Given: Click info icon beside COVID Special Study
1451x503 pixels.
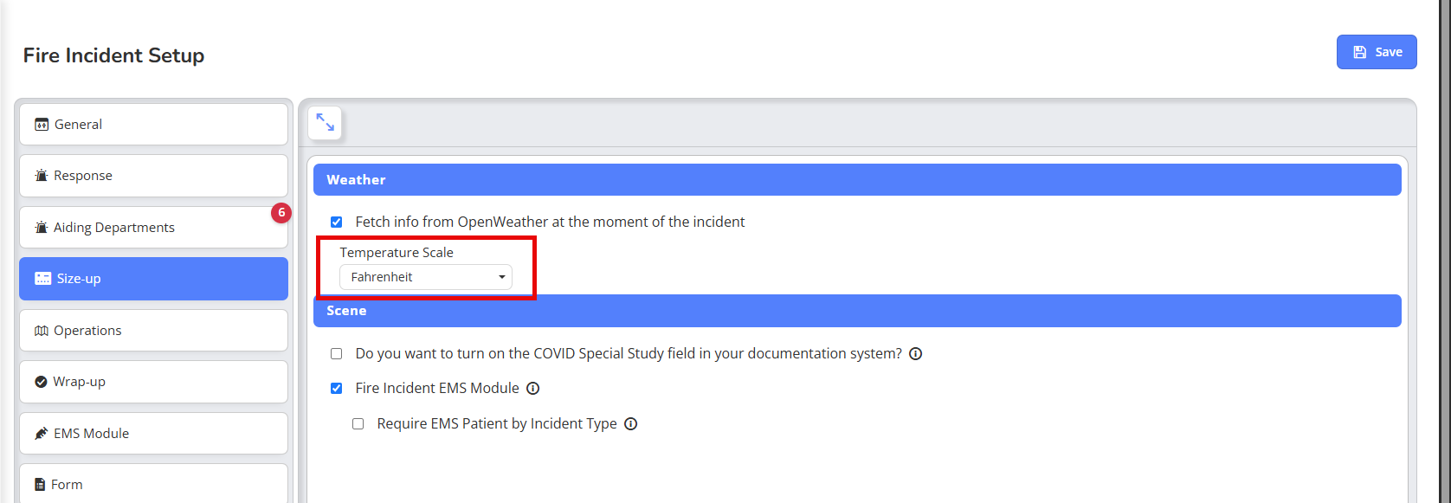Looking at the screenshot, I should (x=915, y=353).
